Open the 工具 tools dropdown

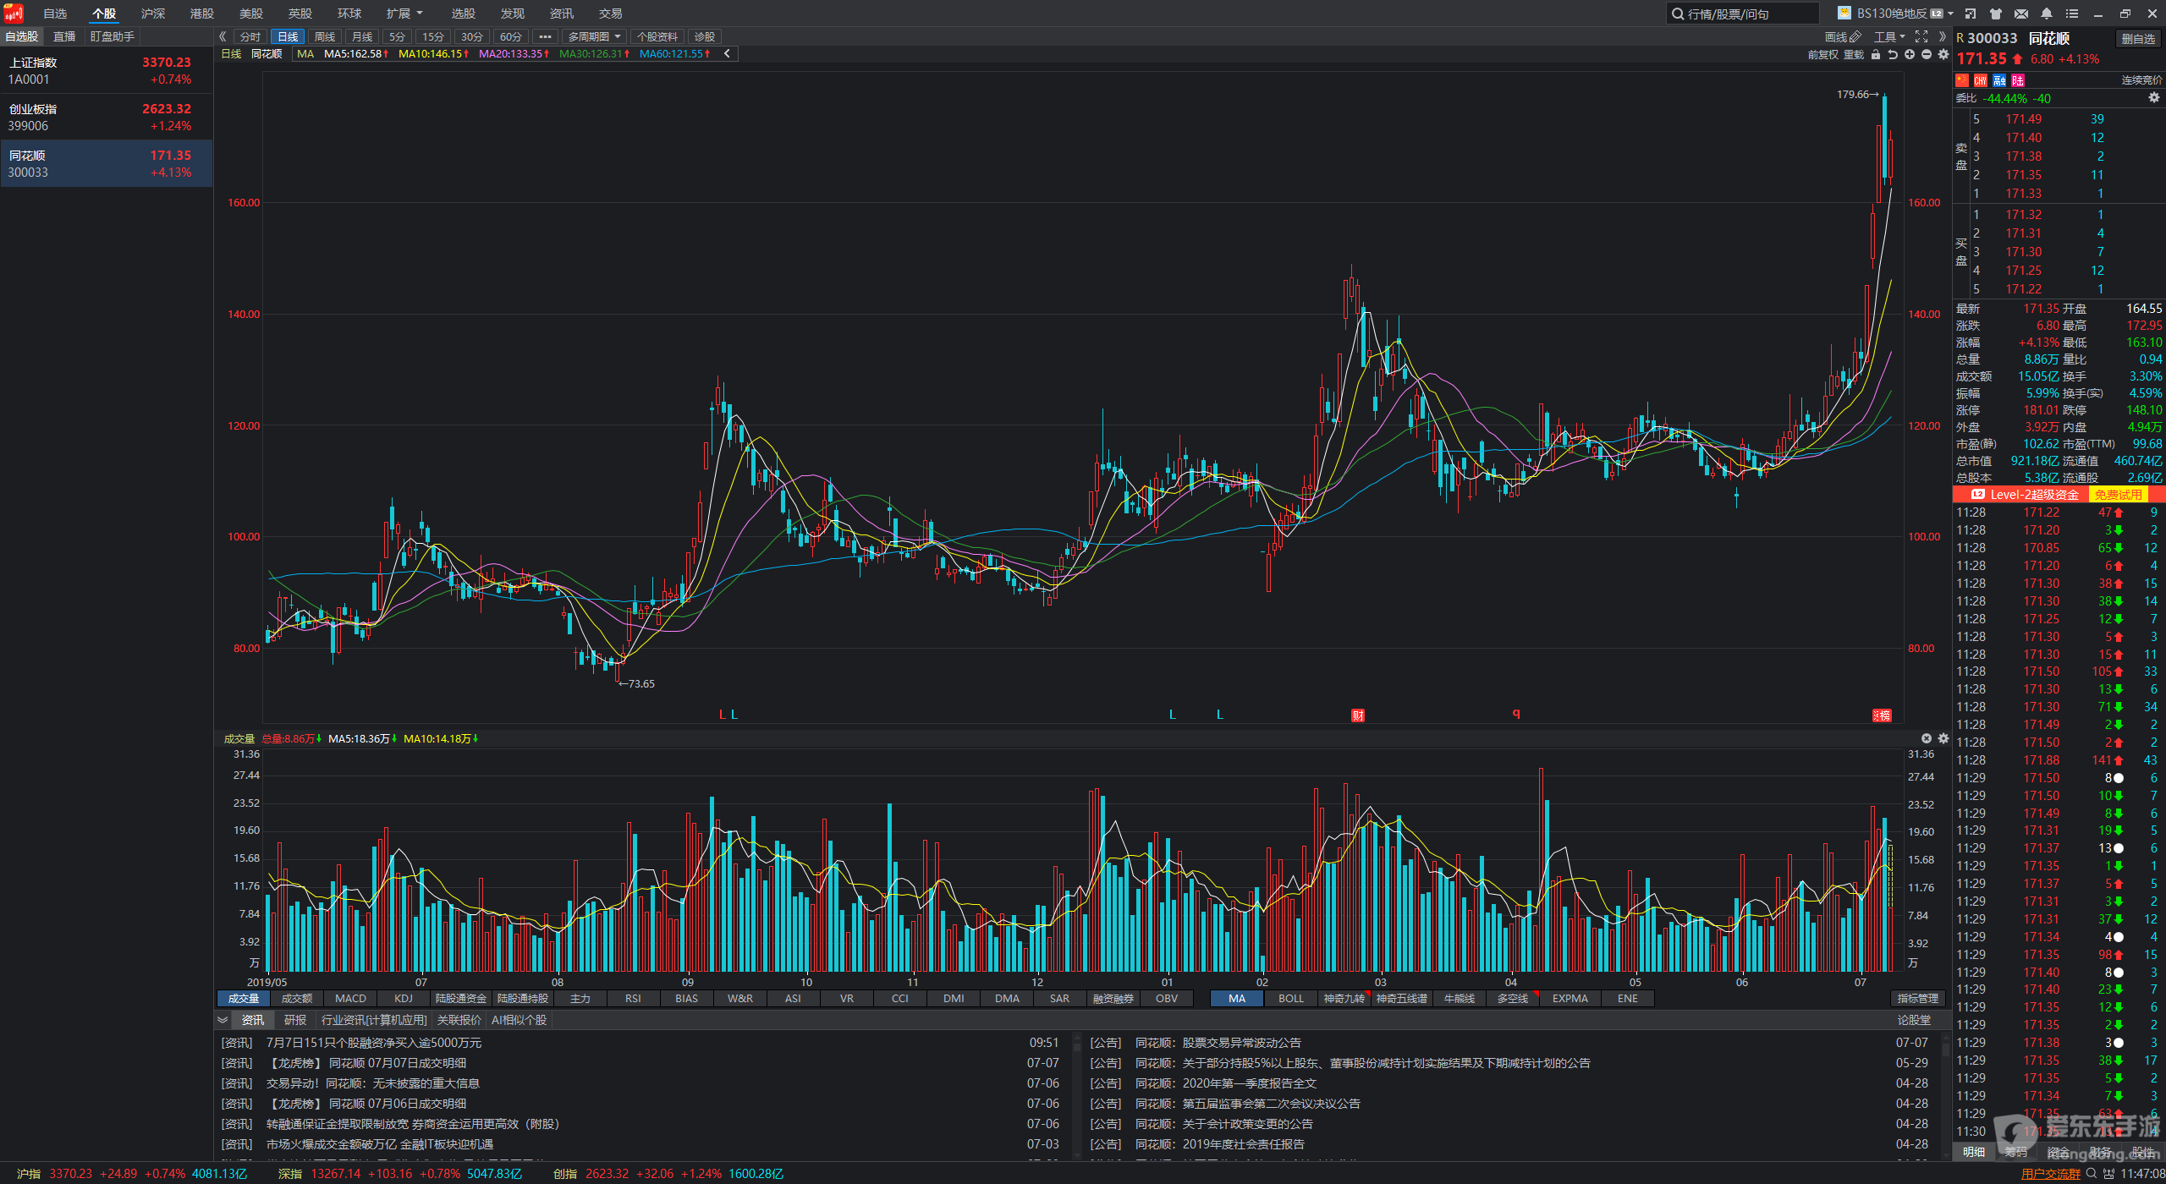coord(1888,36)
